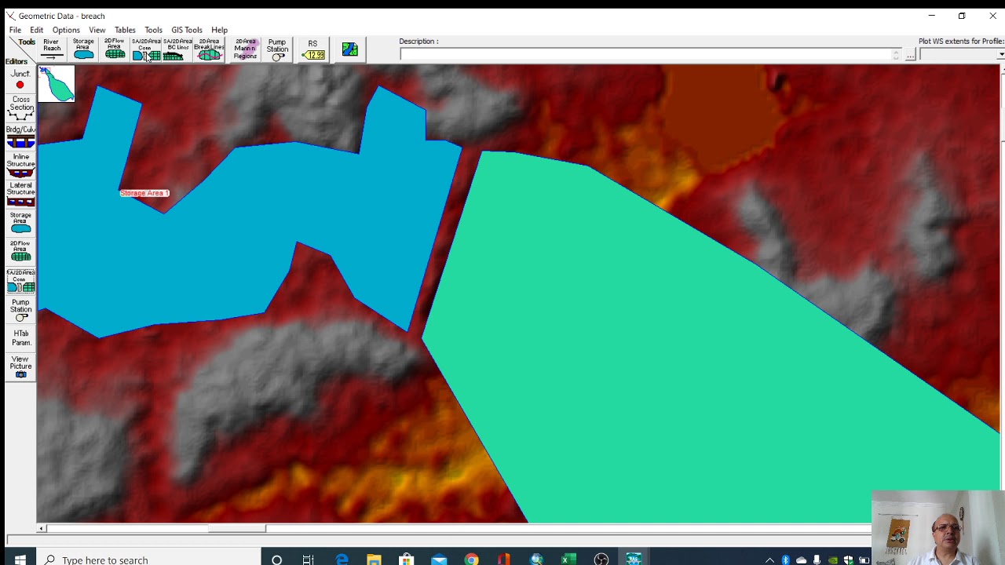Screen dimensions: 1005x565
Task: Open the Tools menu
Action: 153,30
